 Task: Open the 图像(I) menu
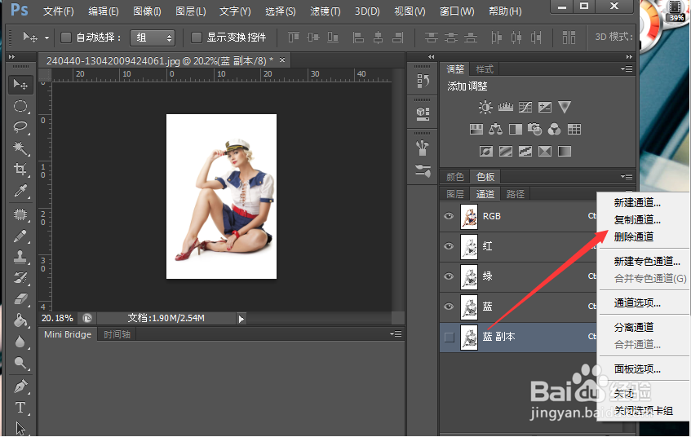(147, 11)
